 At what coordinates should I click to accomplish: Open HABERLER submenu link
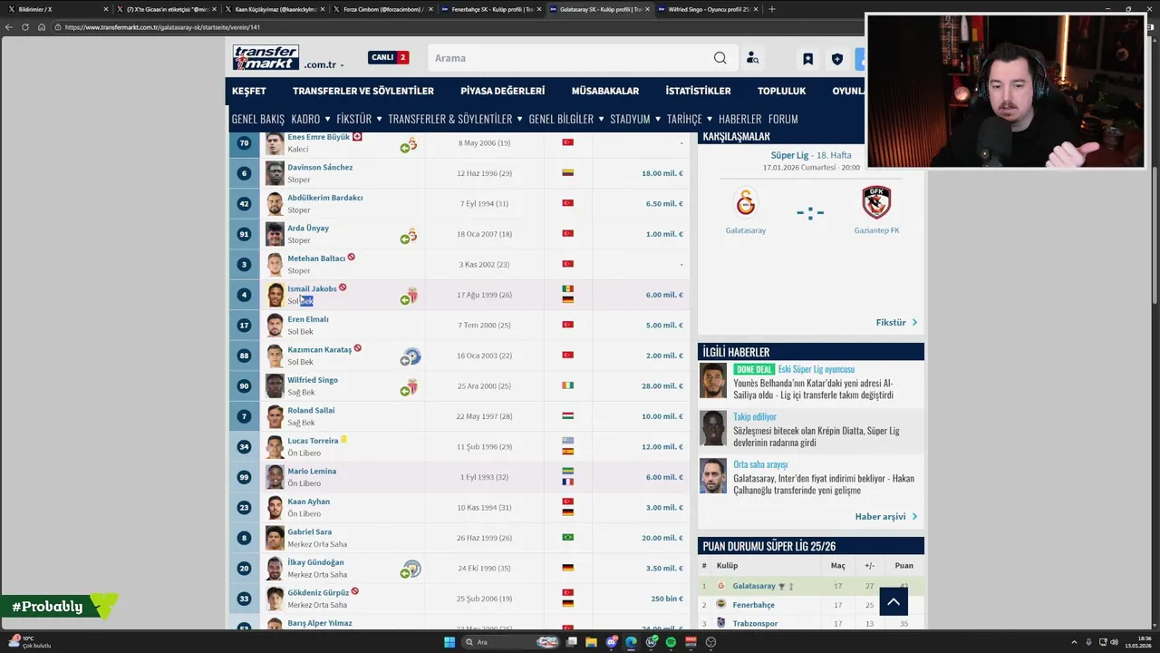(x=739, y=119)
